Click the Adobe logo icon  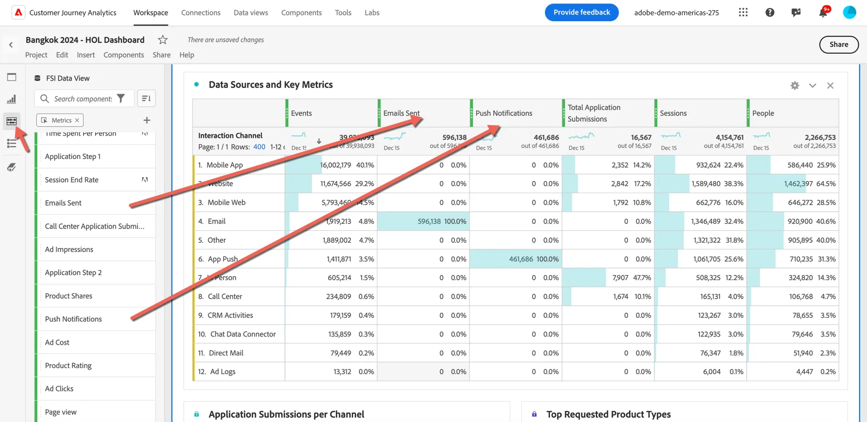(x=18, y=13)
